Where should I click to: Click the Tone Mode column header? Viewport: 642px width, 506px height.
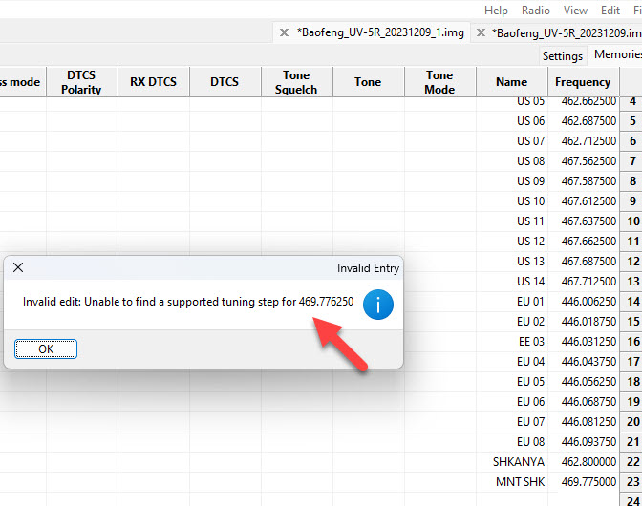439,82
